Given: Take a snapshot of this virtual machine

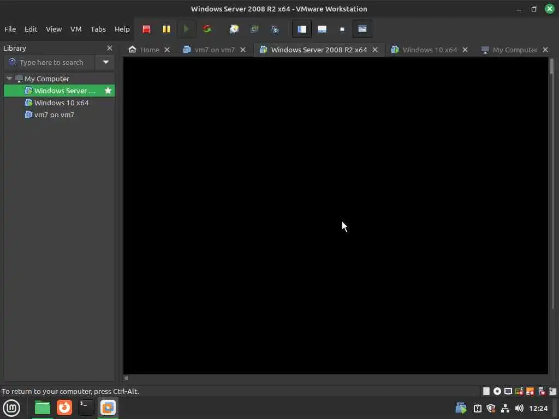Looking at the screenshot, I should click(x=234, y=29).
